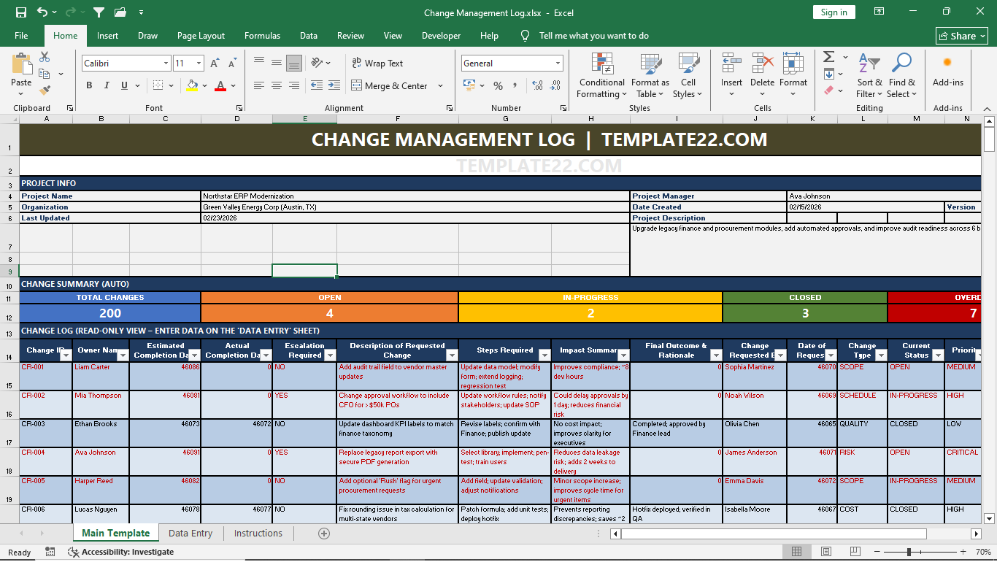Viewport: 997px width, 562px height.
Task: Open filter dropdown for Steps Required column
Action: click(x=544, y=355)
